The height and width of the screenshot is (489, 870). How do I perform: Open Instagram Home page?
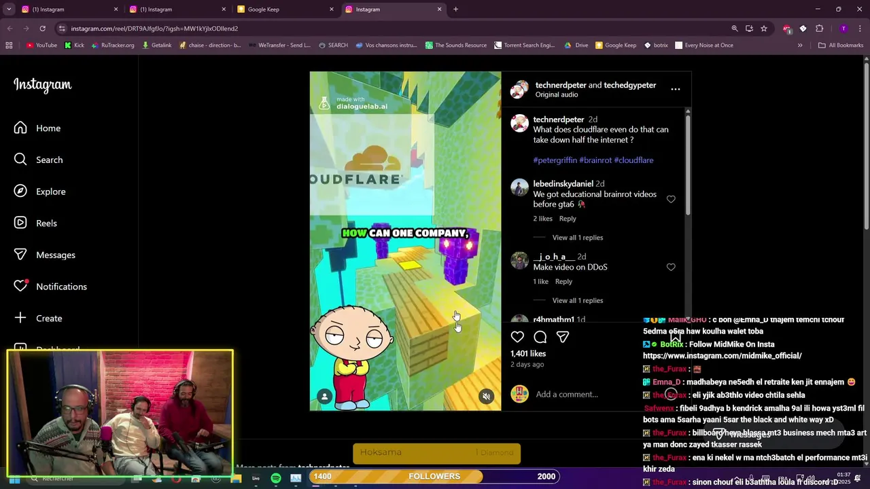(37, 128)
